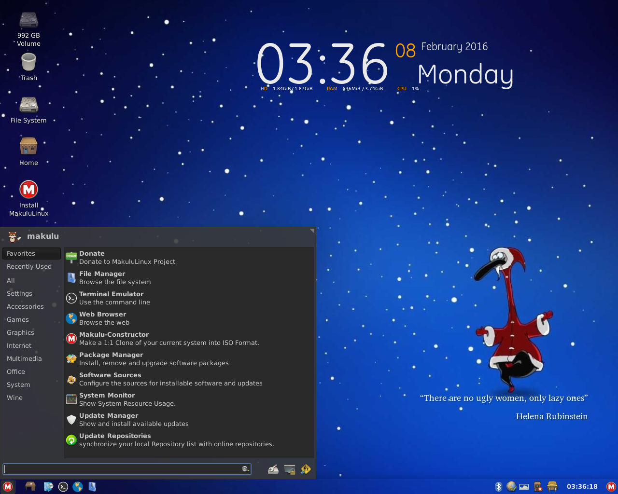Click the panel clock showing 03:36:18
The image size is (618, 494).
coord(582,487)
